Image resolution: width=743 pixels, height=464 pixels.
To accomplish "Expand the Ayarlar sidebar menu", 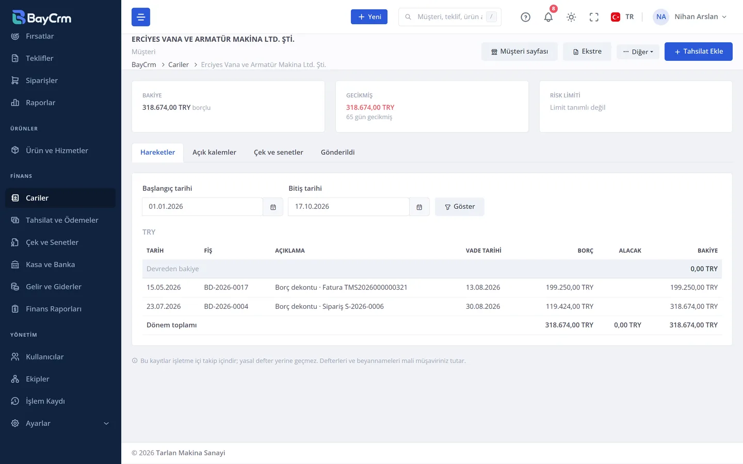I will tap(60, 423).
